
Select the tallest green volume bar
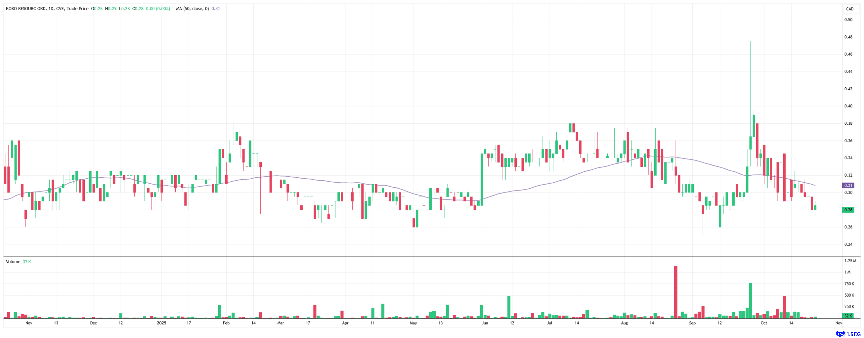(751, 300)
